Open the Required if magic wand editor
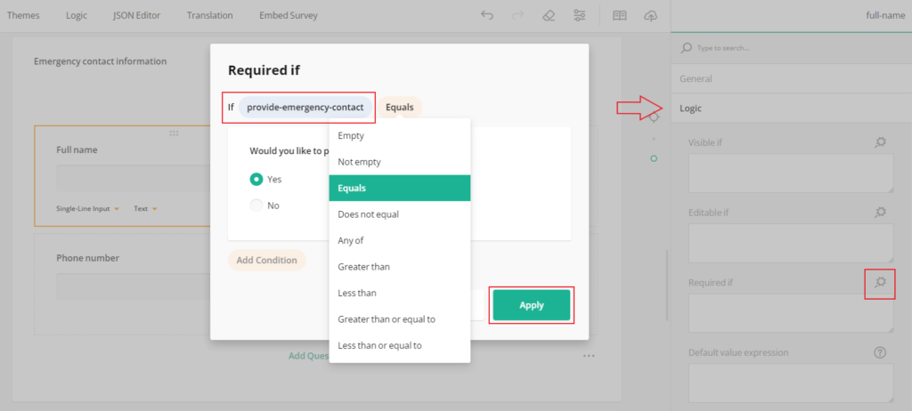Viewport: 912px width, 411px height. click(880, 282)
